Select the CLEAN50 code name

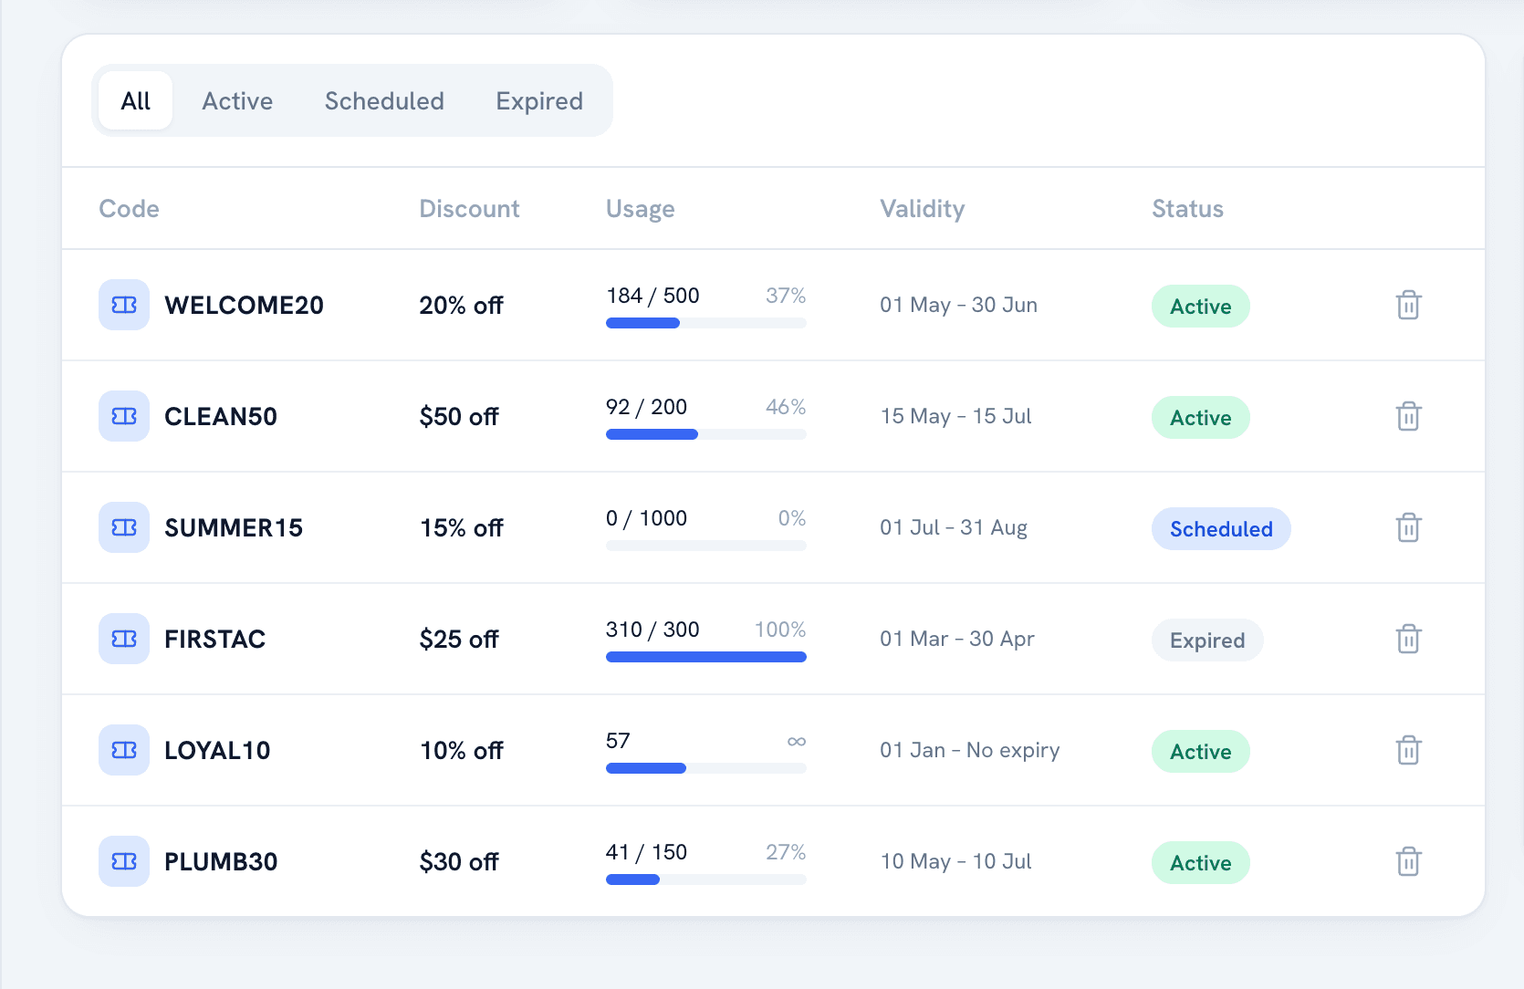pyautogui.click(x=221, y=416)
